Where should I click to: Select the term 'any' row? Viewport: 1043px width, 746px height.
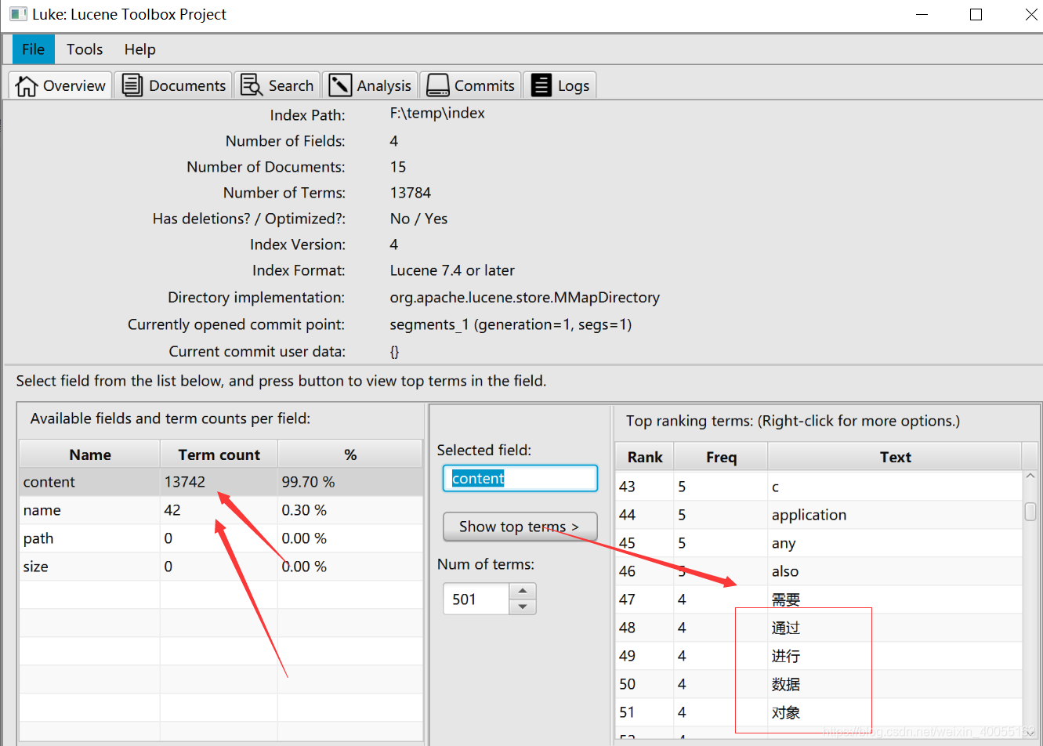(x=819, y=543)
